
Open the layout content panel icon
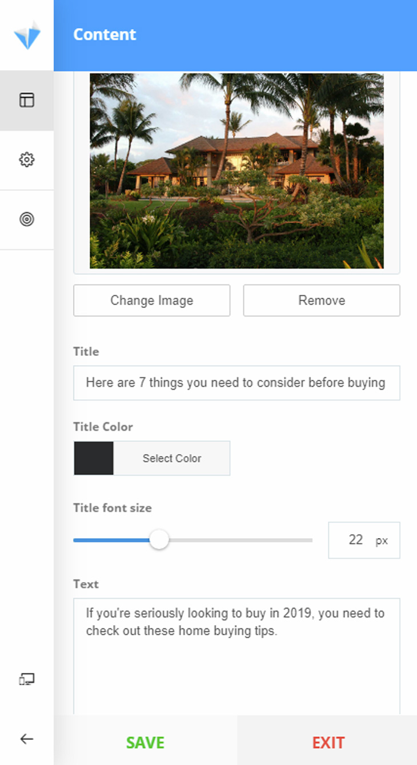(x=27, y=100)
